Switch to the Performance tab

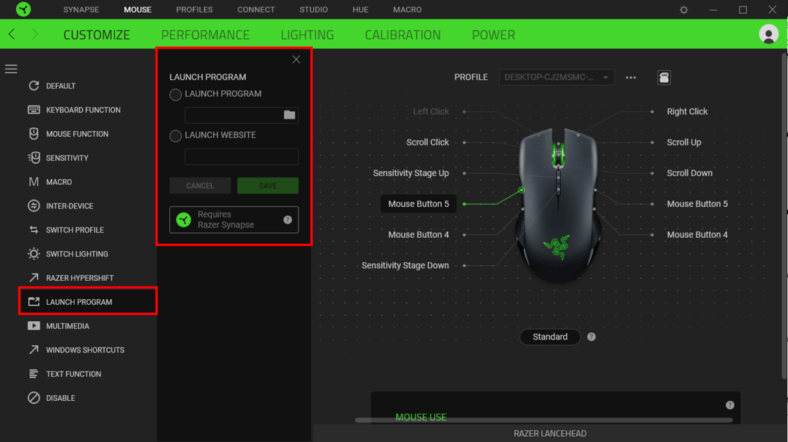coord(205,35)
